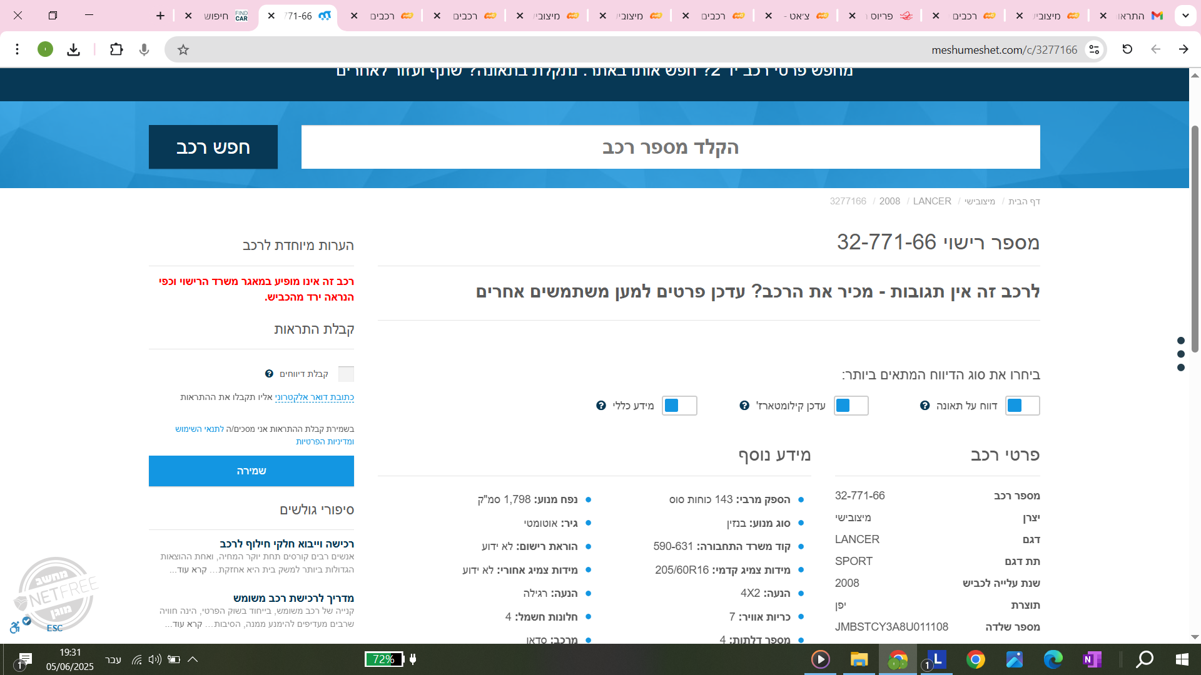The width and height of the screenshot is (1201, 675).
Task: Open help icon next to קבלת דיווחים
Action: (269, 374)
